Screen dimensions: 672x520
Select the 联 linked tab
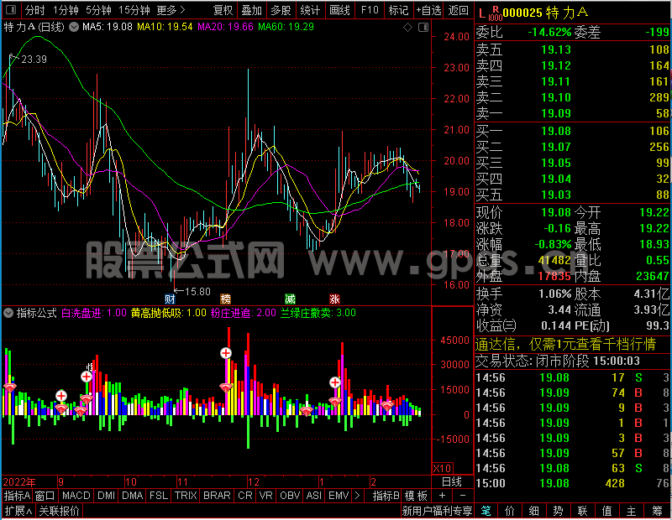point(582,511)
